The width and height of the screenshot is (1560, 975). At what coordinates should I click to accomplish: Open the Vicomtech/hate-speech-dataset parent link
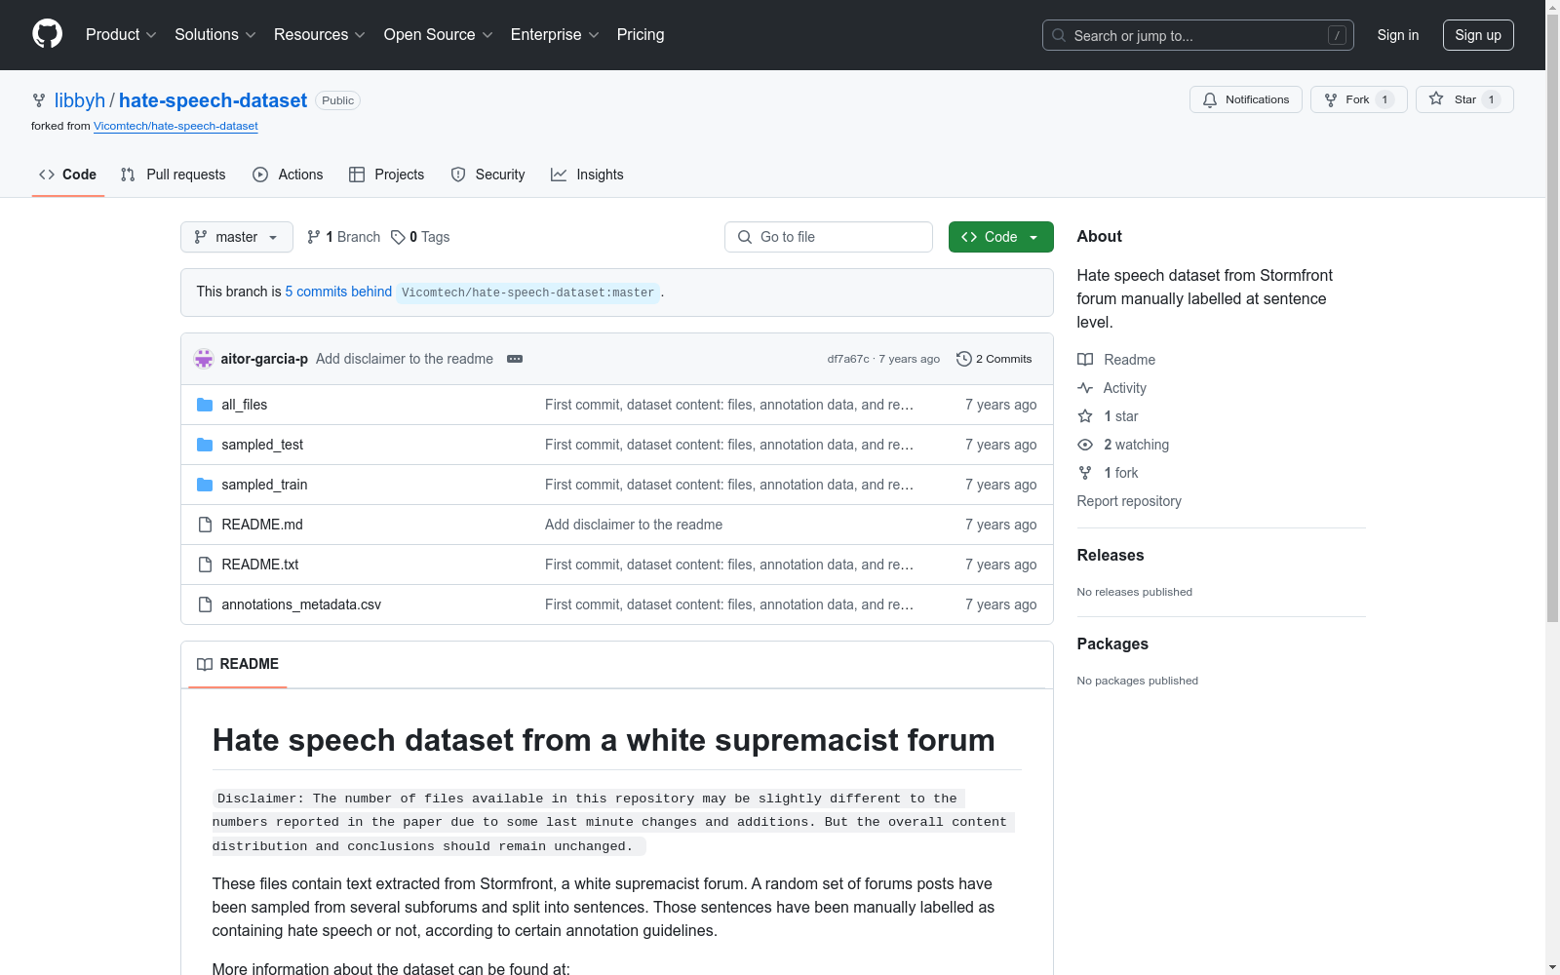point(175,126)
